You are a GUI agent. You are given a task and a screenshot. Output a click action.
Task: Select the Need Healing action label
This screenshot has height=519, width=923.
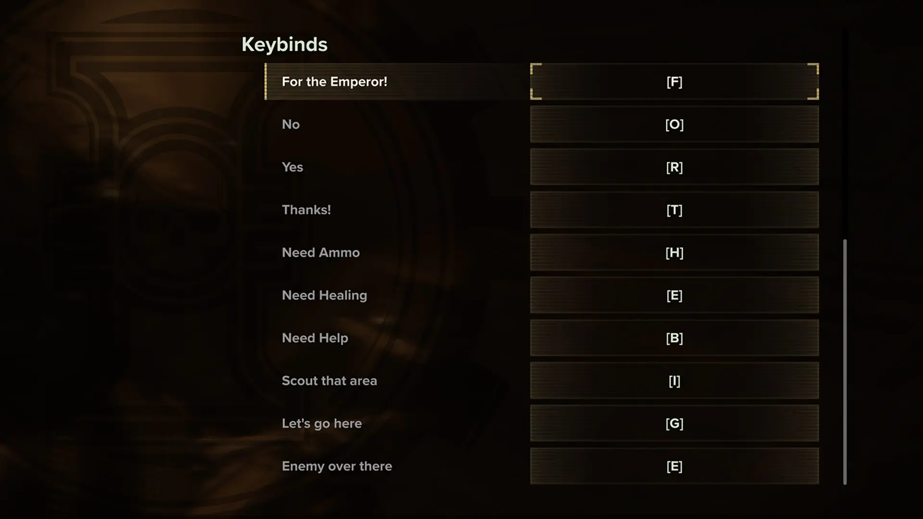(x=324, y=296)
